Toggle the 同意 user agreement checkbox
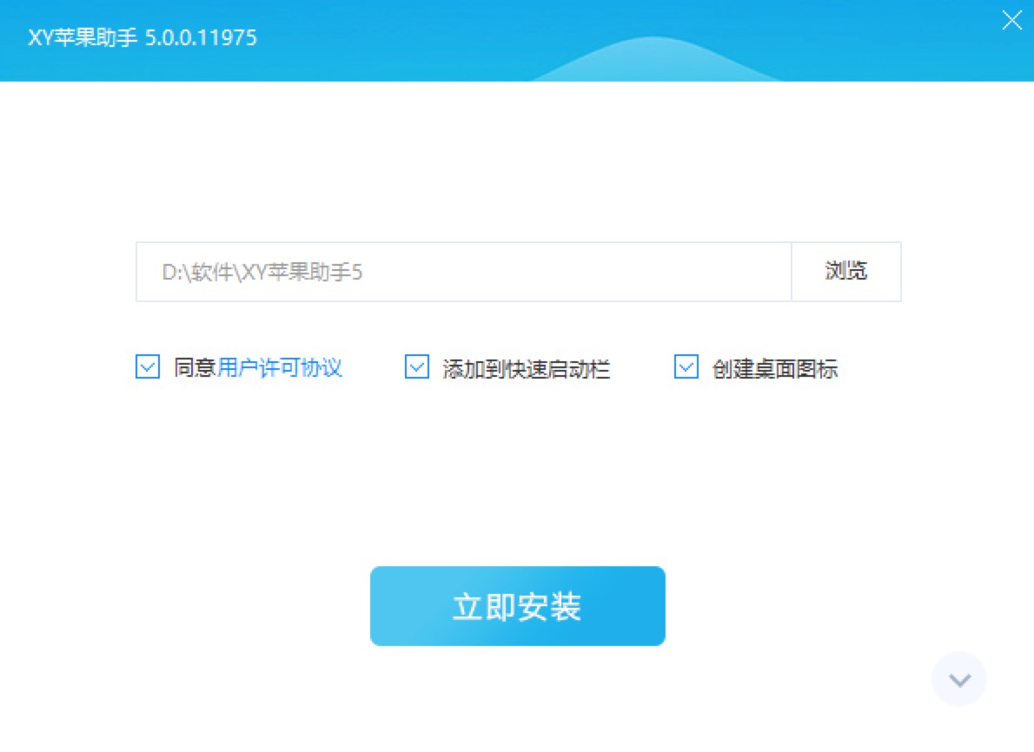This screenshot has width=1034, height=752. point(148,366)
